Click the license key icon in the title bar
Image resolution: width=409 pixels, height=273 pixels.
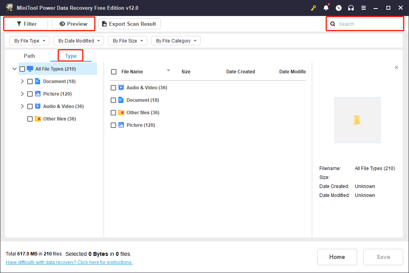pos(313,8)
